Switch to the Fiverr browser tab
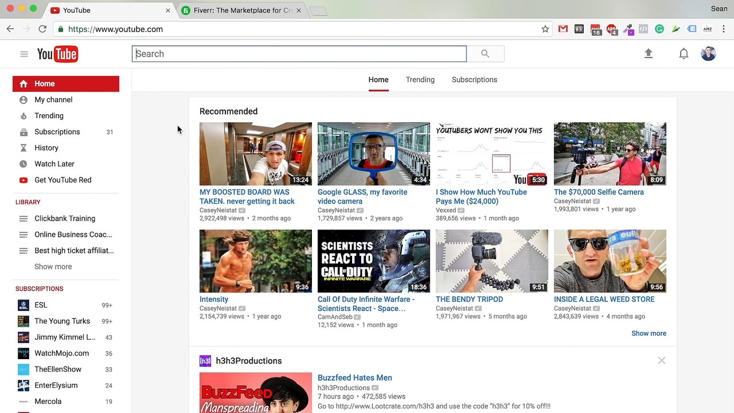This screenshot has width=734, height=413. point(241,10)
